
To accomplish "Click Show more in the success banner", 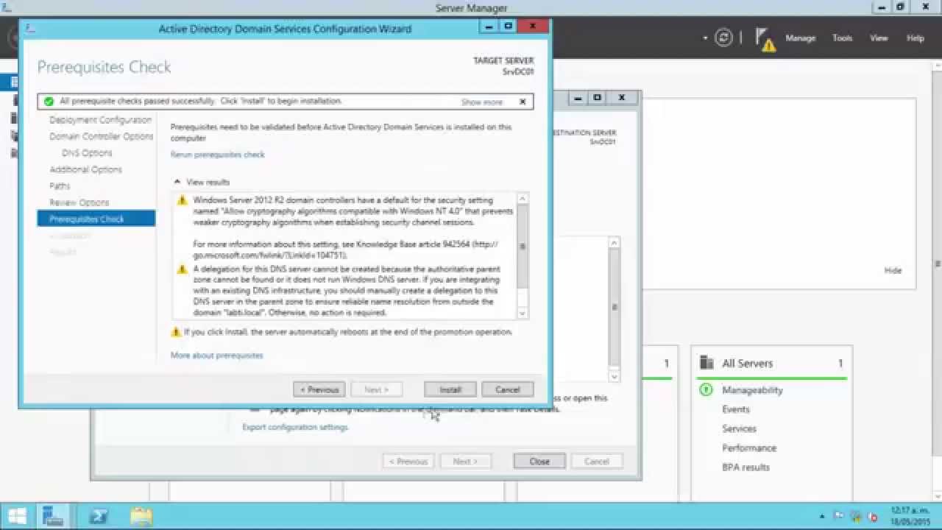I will (482, 102).
